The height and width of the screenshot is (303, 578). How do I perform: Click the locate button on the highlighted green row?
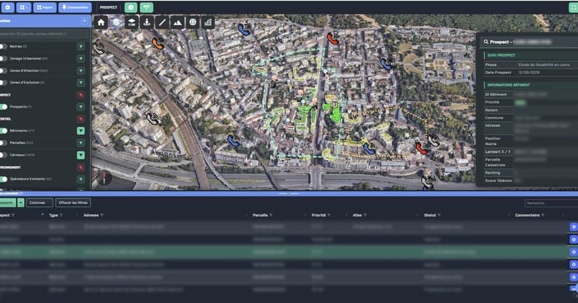(573, 252)
